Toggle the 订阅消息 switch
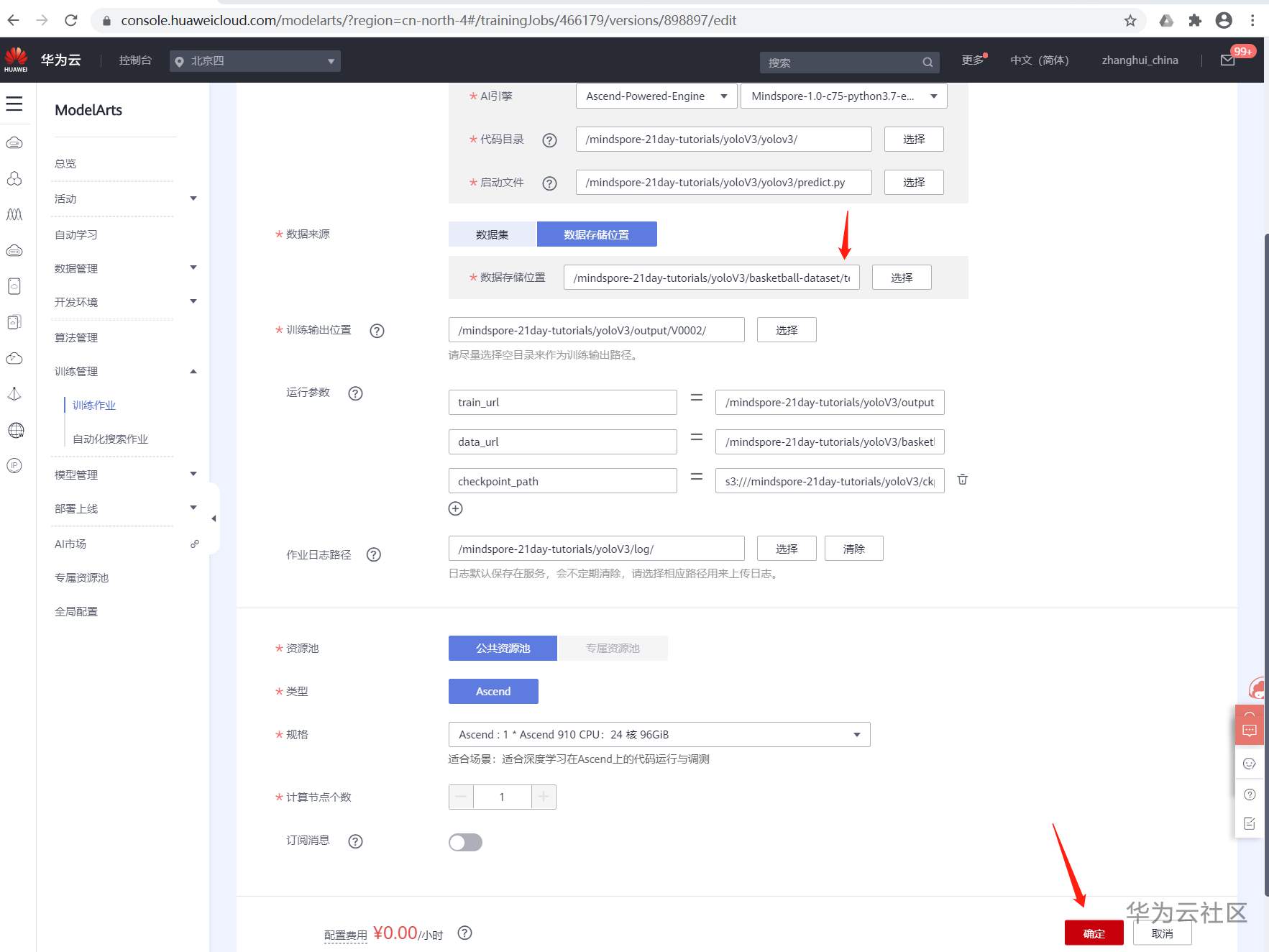The height and width of the screenshot is (952, 1269). (x=465, y=842)
